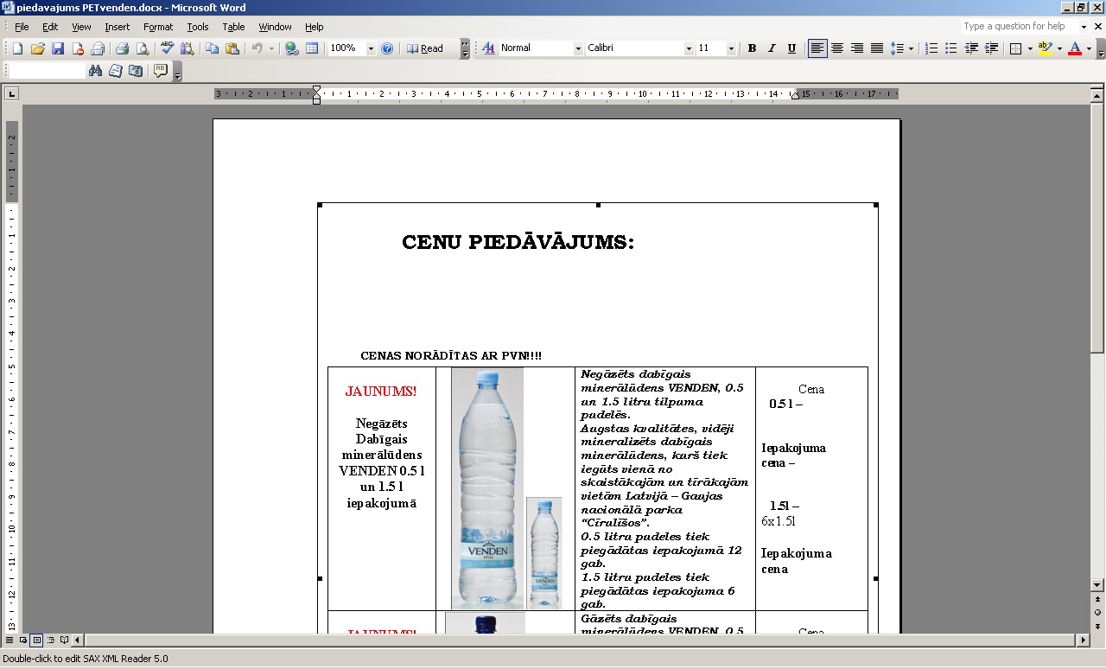Open the Window menu
This screenshot has height=669, width=1106.
pos(275,27)
